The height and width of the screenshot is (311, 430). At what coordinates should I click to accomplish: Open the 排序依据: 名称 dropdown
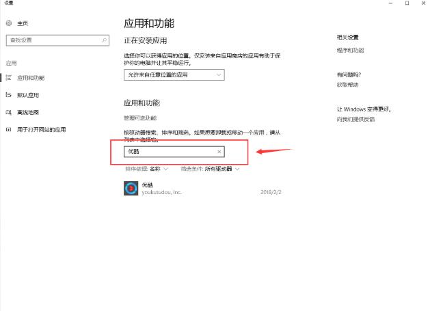146,169
